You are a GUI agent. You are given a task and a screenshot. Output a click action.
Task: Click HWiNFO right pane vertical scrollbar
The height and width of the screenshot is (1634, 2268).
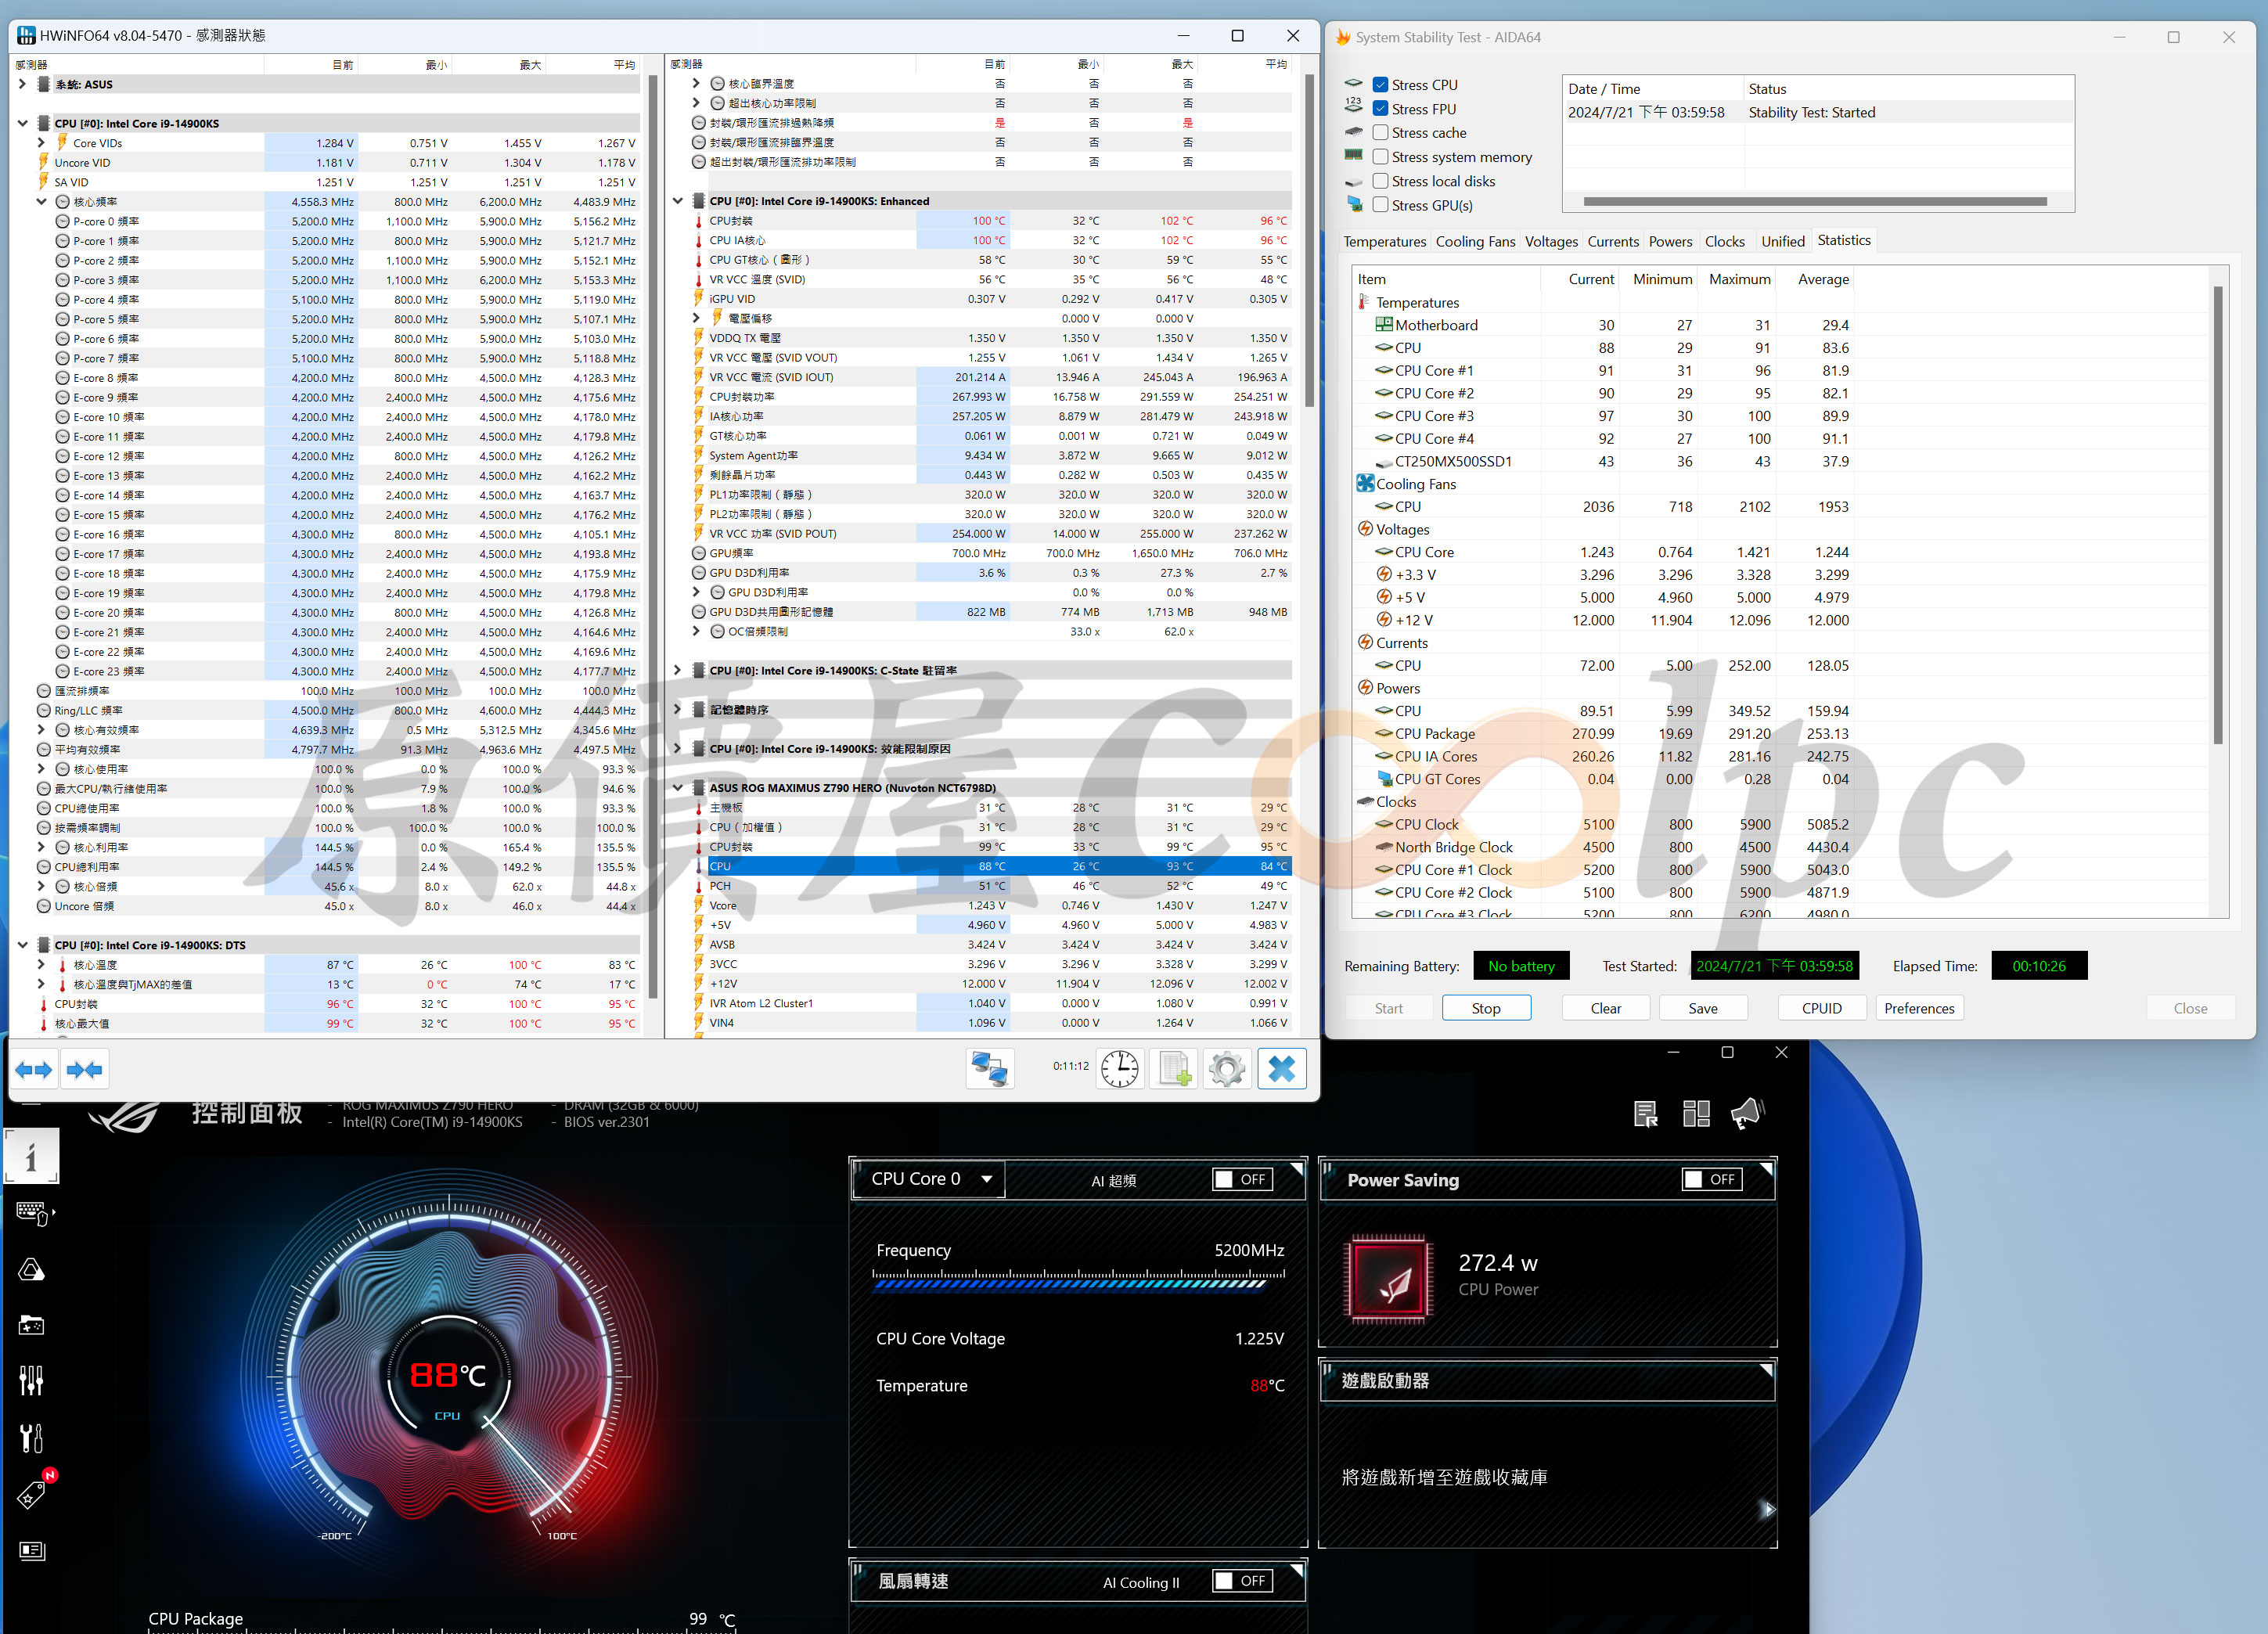1309,240
